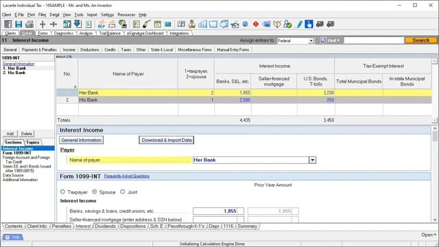
Task: Select the Spouse radio button
Action: [x=95, y=192]
